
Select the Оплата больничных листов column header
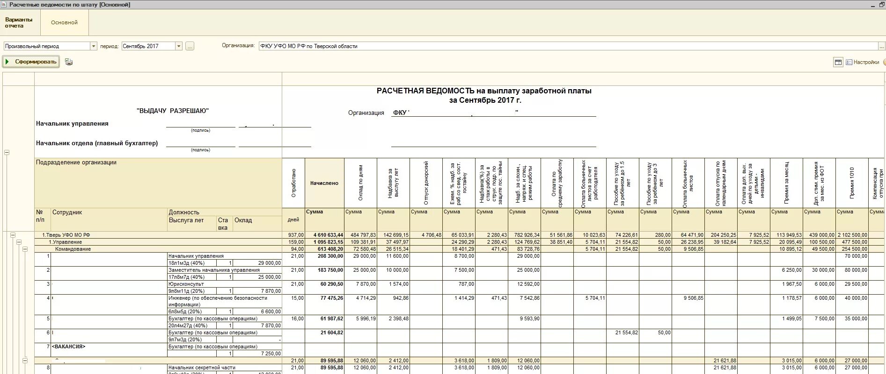tap(688, 183)
